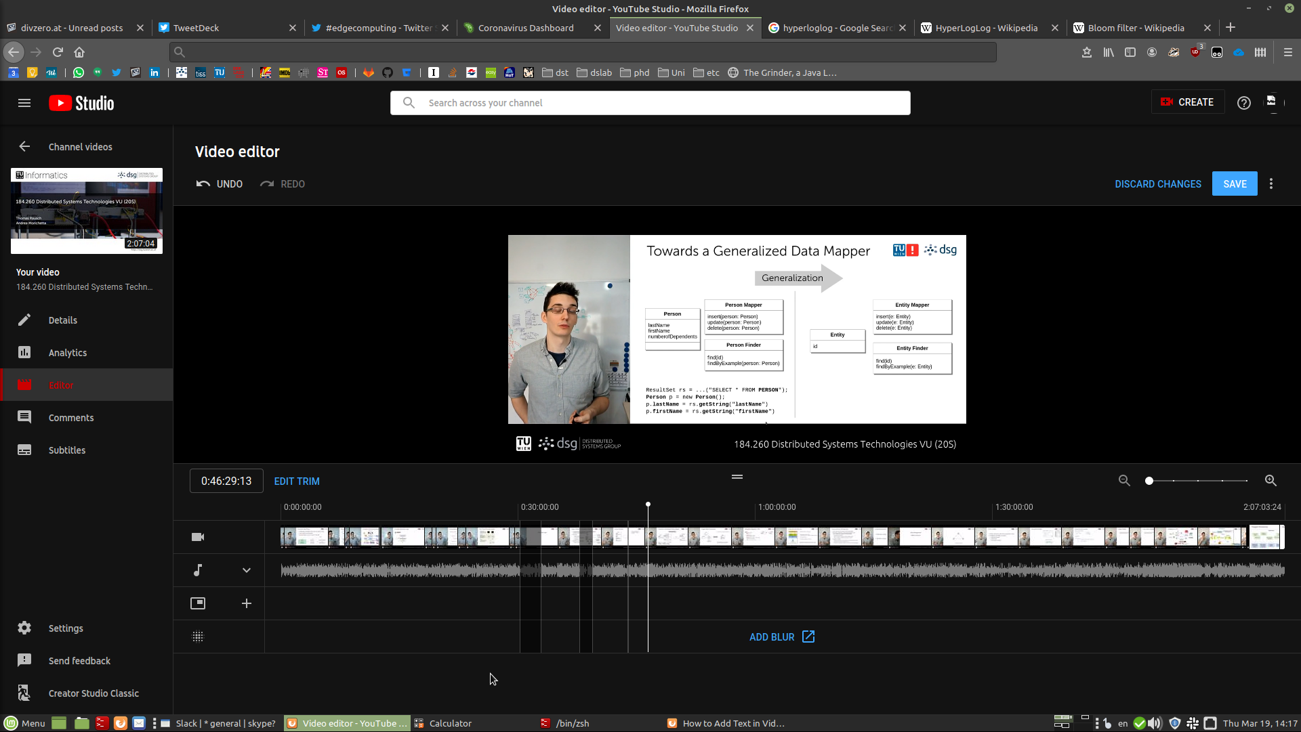Click the current timecode input field

click(x=226, y=480)
